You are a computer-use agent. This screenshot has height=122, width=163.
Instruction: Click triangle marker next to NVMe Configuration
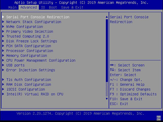(x=3, y=27)
